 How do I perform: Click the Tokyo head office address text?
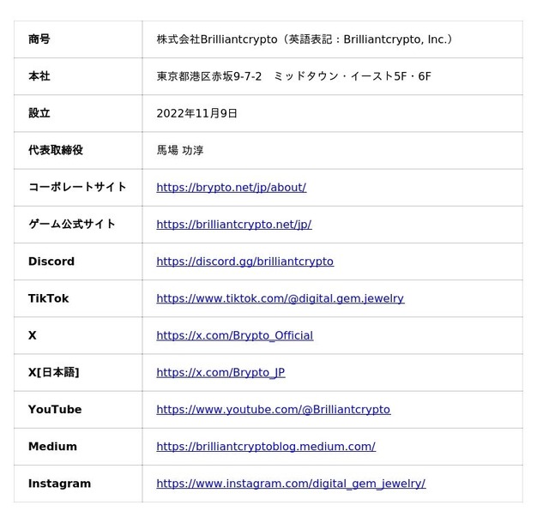pyautogui.click(x=293, y=76)
